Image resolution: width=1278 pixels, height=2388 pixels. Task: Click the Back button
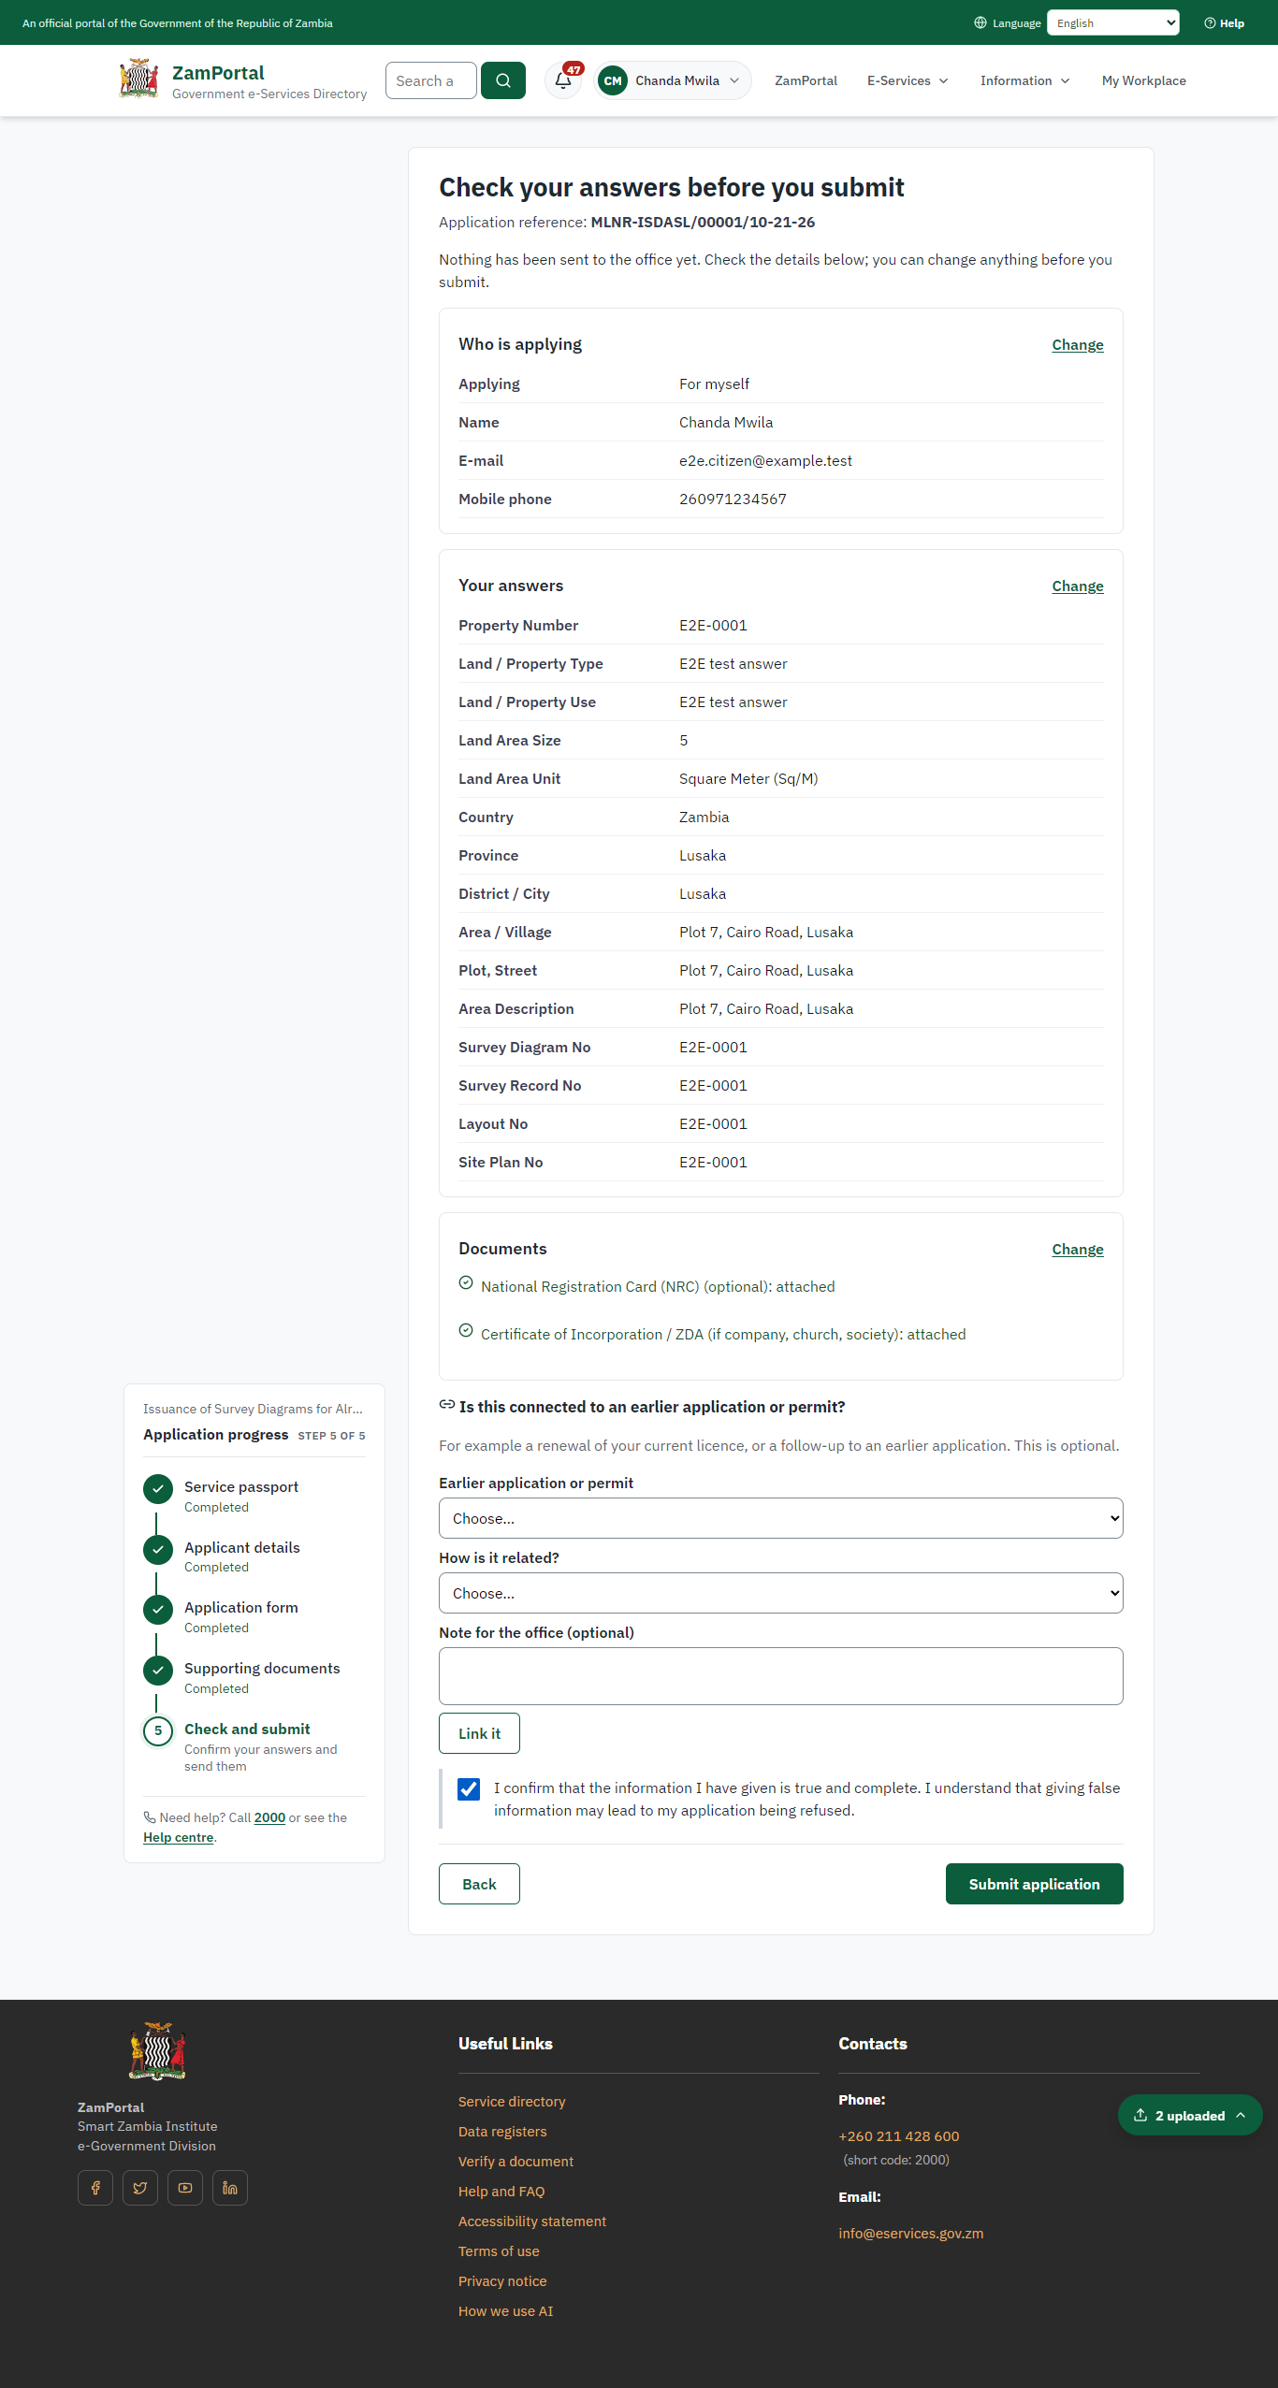(x=479, y=1884)
